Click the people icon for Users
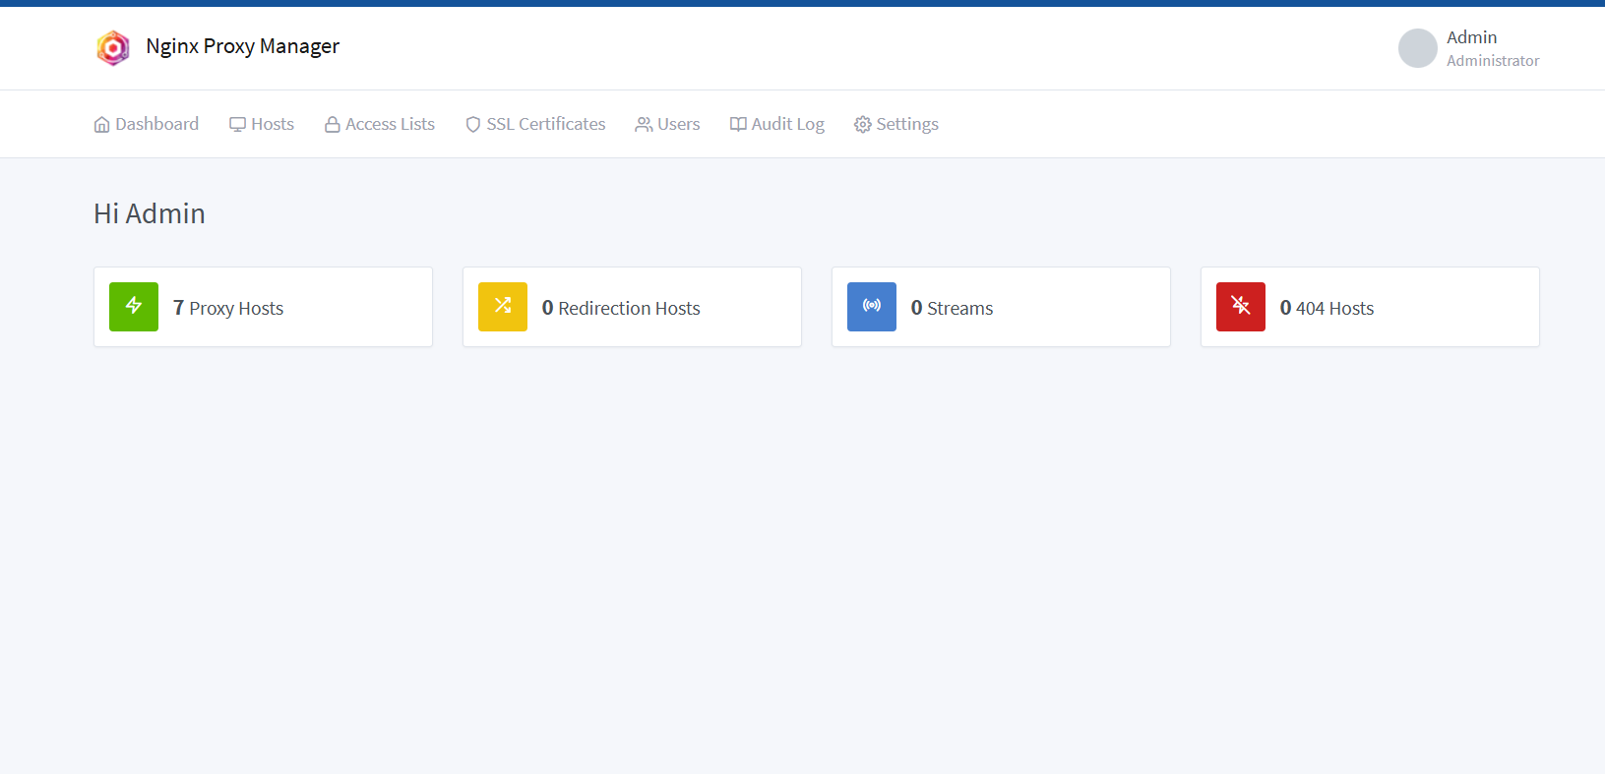This screenshot has height=774, width=1605. click(x=644, y=125)
